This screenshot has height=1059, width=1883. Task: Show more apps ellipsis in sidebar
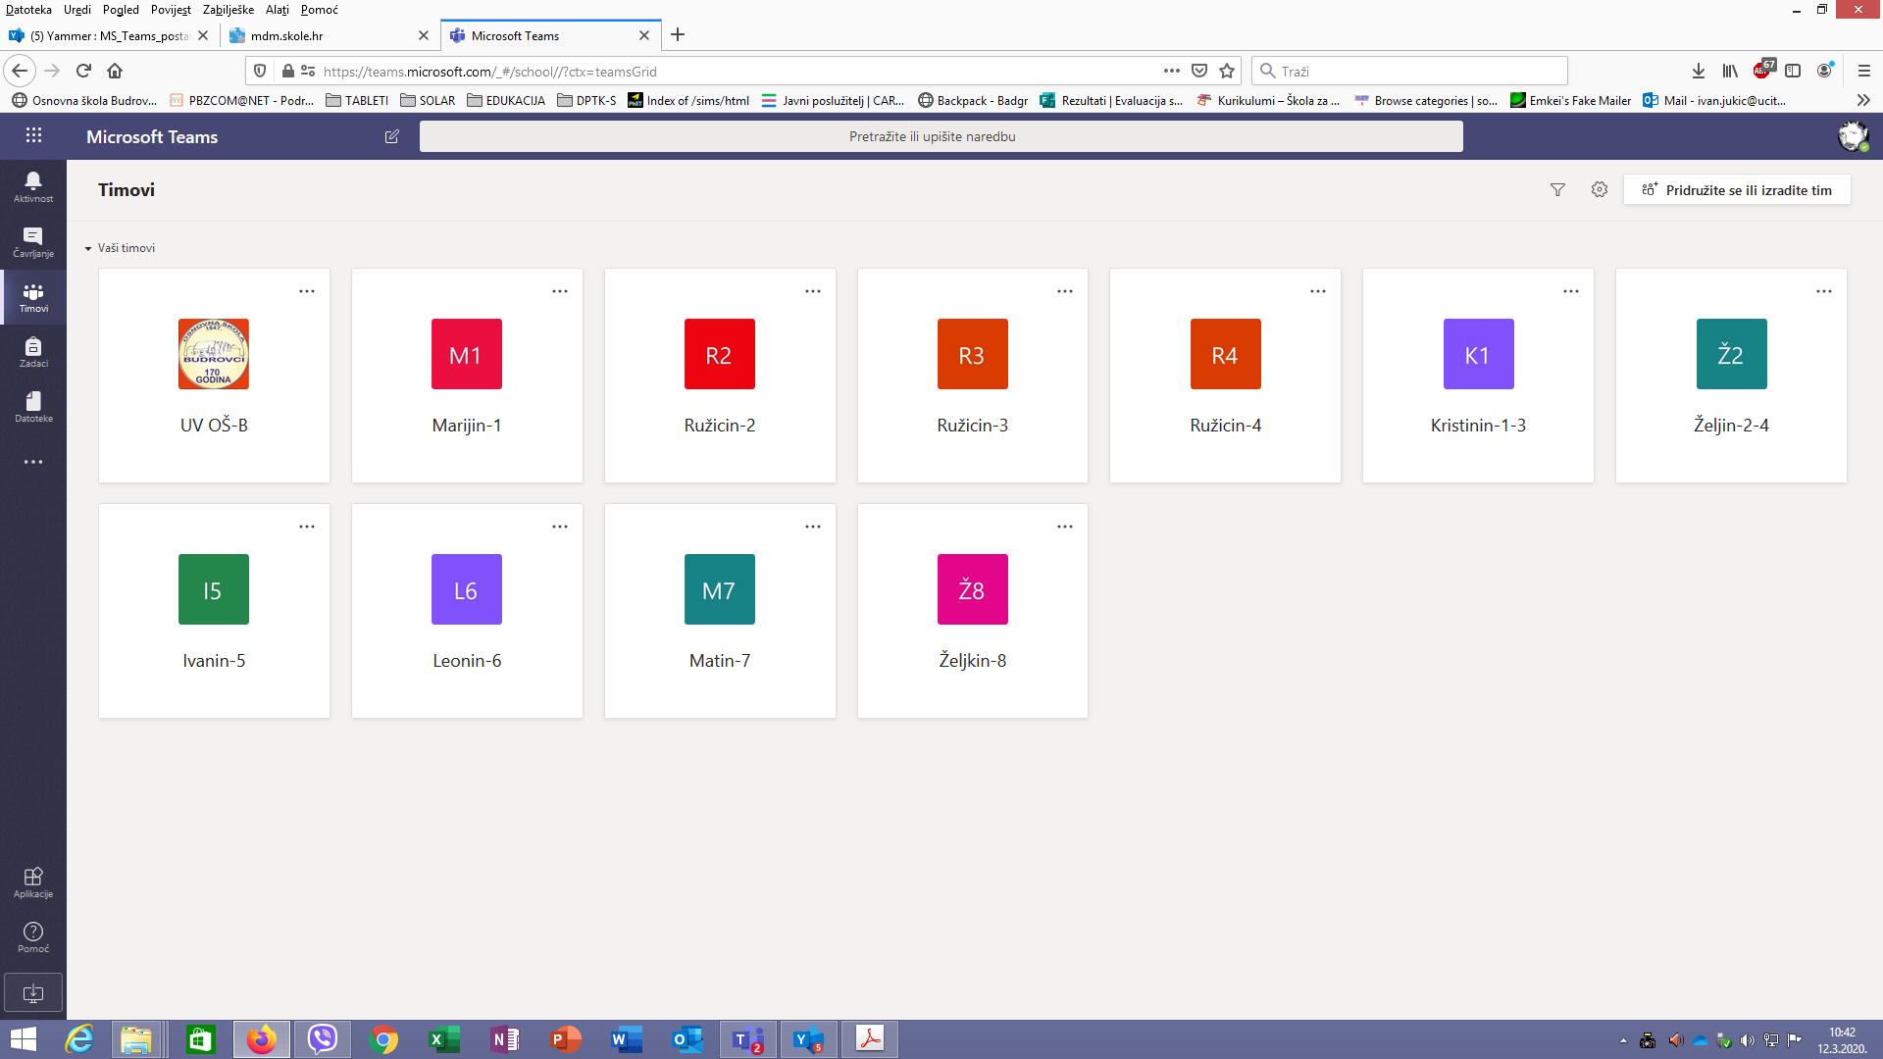pyautogui.click(x=33, y=462)
